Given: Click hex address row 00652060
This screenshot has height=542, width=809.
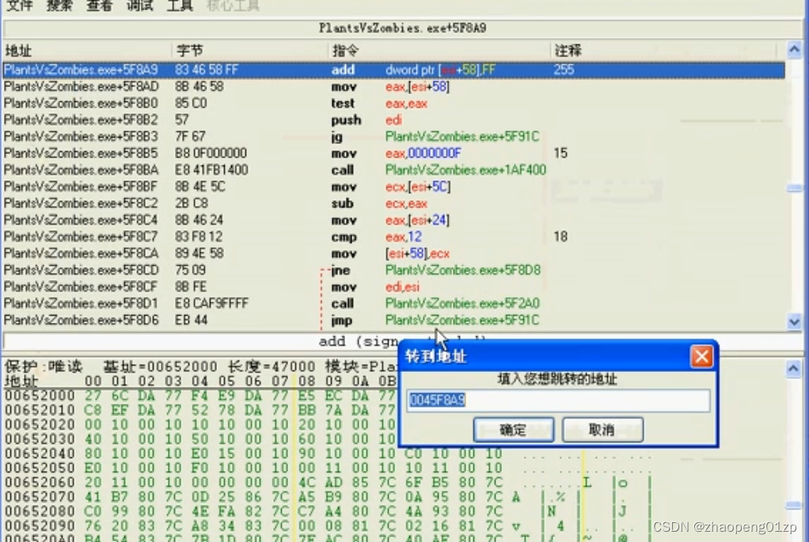Looking at the screenshot, I should 40,482.
